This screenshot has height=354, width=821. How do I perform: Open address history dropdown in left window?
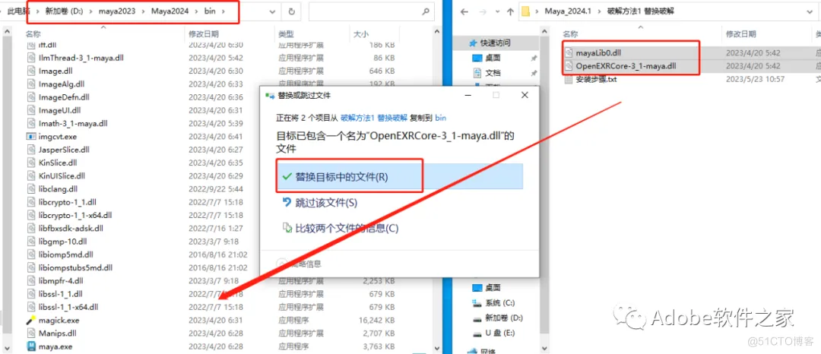click(x=272, y=11)
